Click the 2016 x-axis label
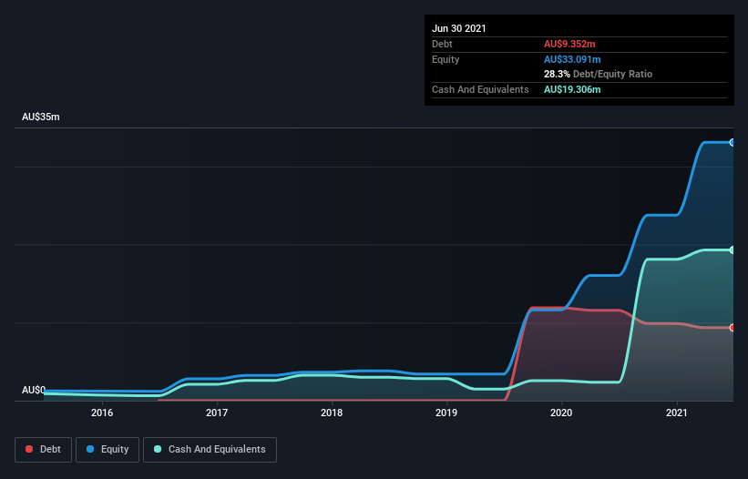The height and width of the screenshot is (479, 748). 102,413
